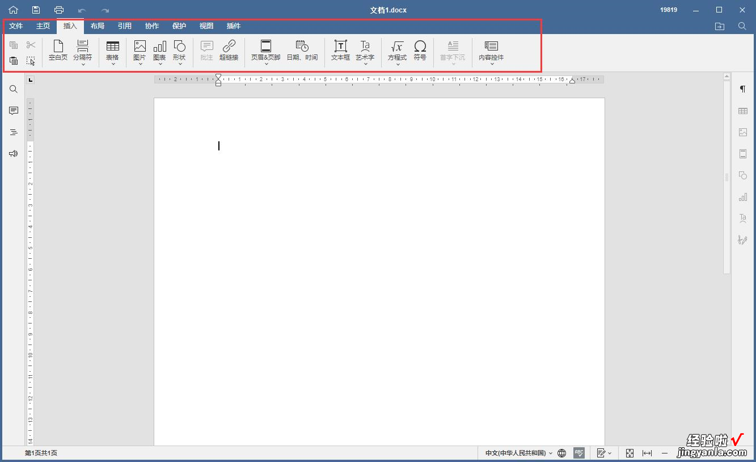Click the 超链接 hyperlink button

click(x=229, y=51)
